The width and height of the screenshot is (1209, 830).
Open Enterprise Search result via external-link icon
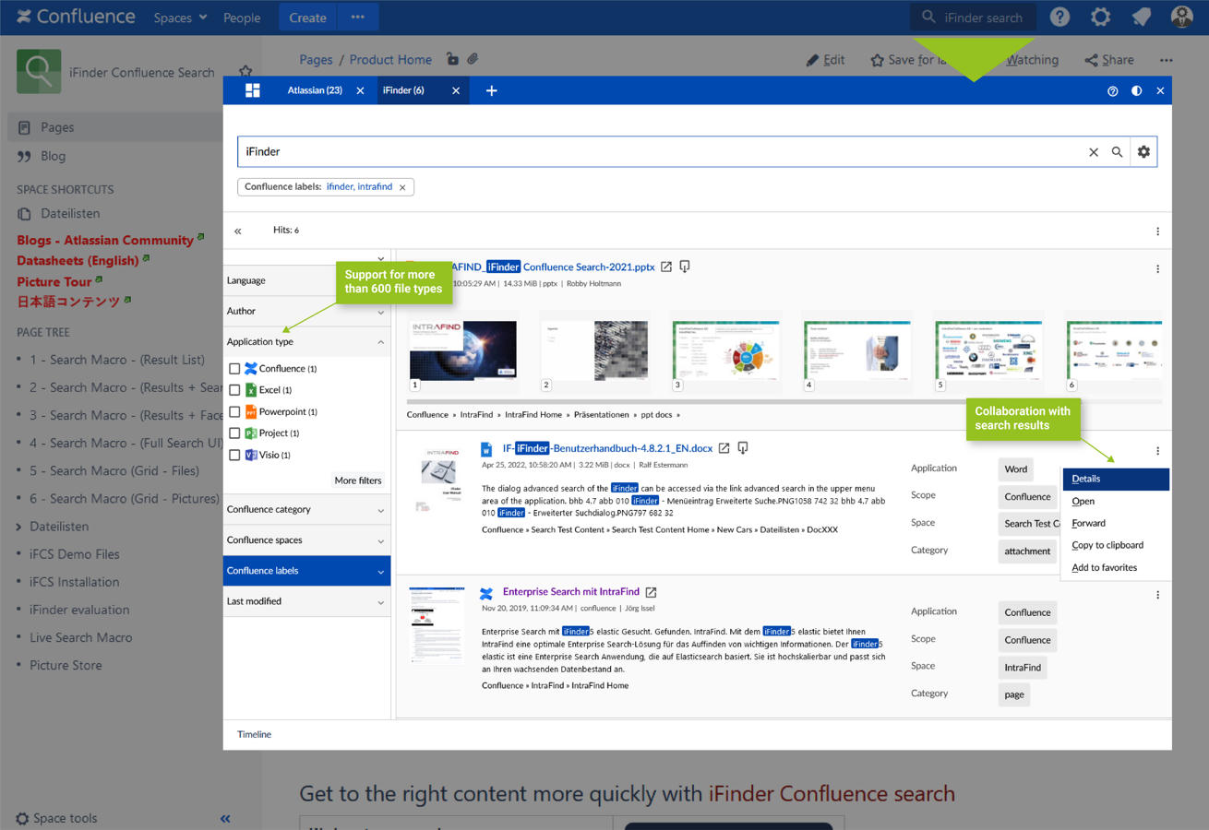coord(651,592)
